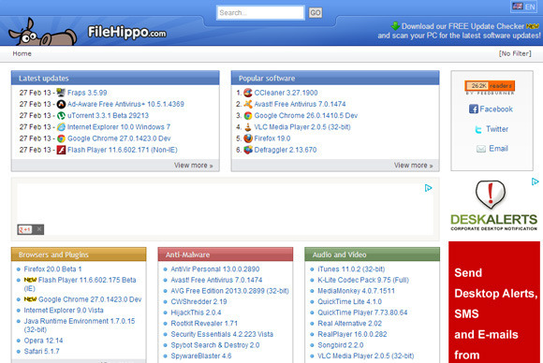Open iTunes 11.0.2 (32-bit)
The image size is (543, 363).
(351, 269)
